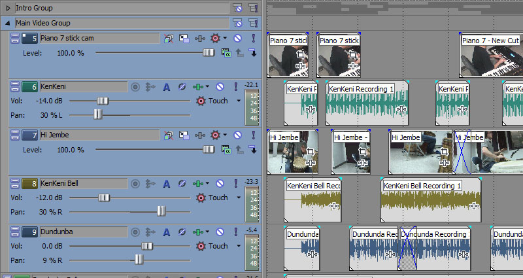The height and width of the screenshot is (278, 523).
Task: Click KenKeni Bell volume slider handle
Action: point(104,198)
